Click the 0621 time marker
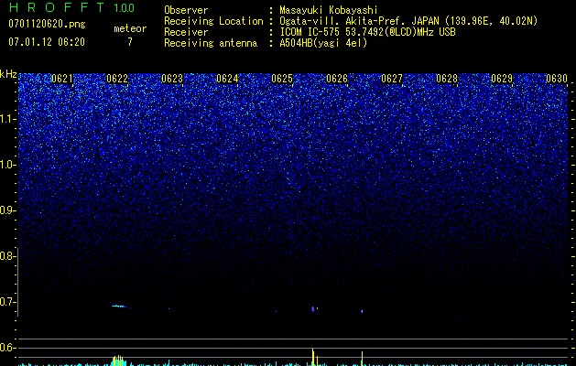 62,79
